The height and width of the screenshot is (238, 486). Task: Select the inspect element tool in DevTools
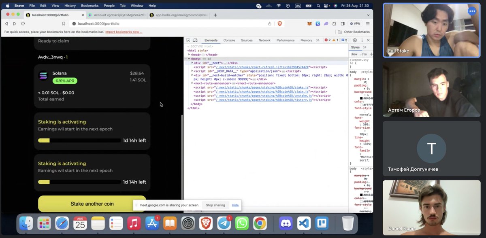188,40
